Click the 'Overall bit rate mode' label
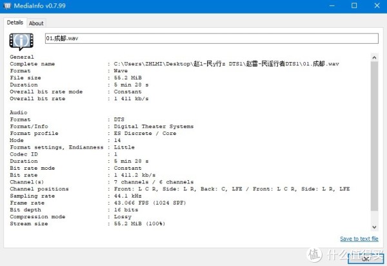The image size is (387, 266). tap(46, 92)
